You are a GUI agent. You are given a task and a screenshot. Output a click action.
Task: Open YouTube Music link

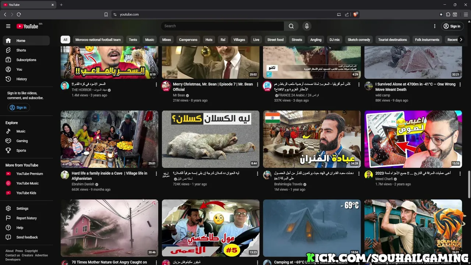point(26,183)
